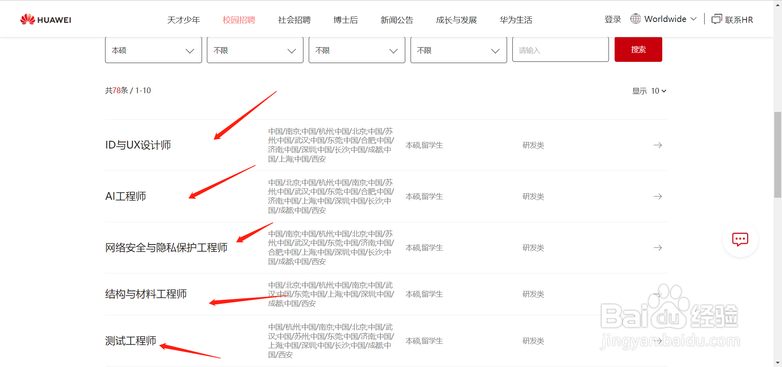Image resolution: width=782 pixels, height=367 pixels.
Task: Click the location list for 测试工程师
Action: point(331,341)
